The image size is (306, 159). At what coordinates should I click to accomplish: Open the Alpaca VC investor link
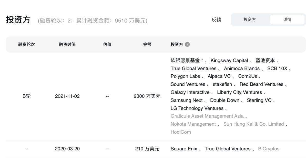(x=219, y=76)
